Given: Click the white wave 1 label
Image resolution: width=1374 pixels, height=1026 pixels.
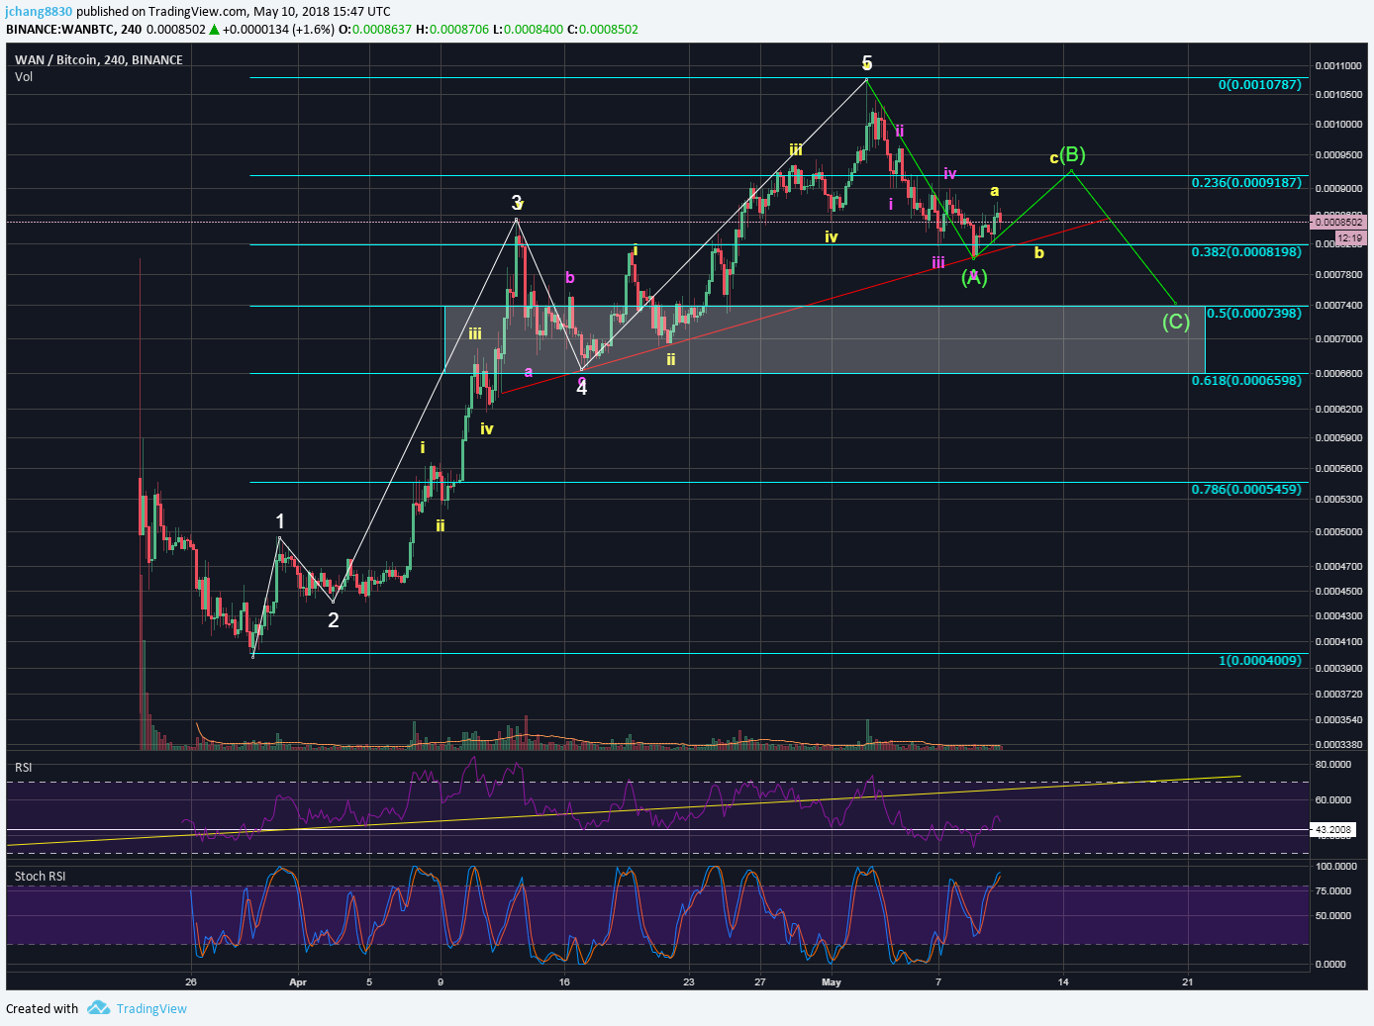Looking at the screenshot, I should click(x=280, y=521).
